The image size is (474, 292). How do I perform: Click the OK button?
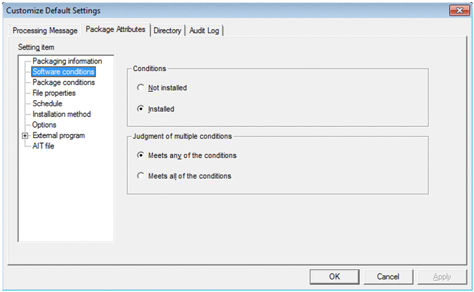(334, 277)
